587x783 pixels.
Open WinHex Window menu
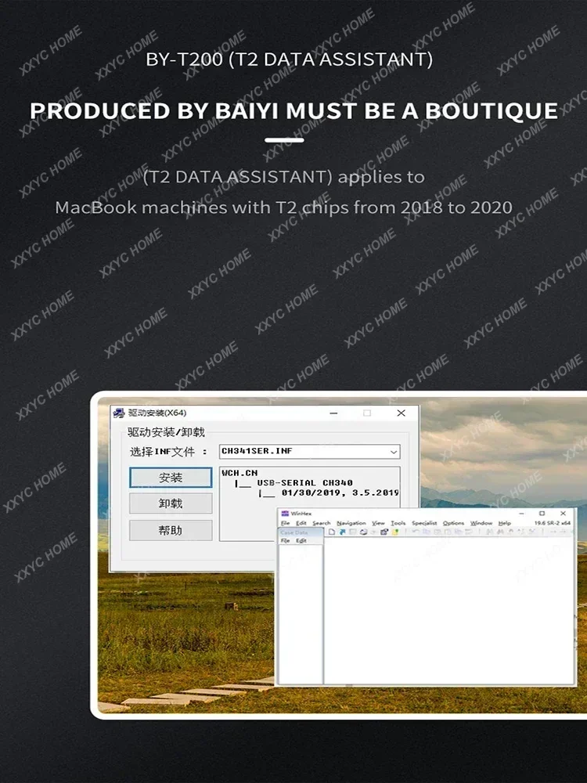[x=481, y=523]
